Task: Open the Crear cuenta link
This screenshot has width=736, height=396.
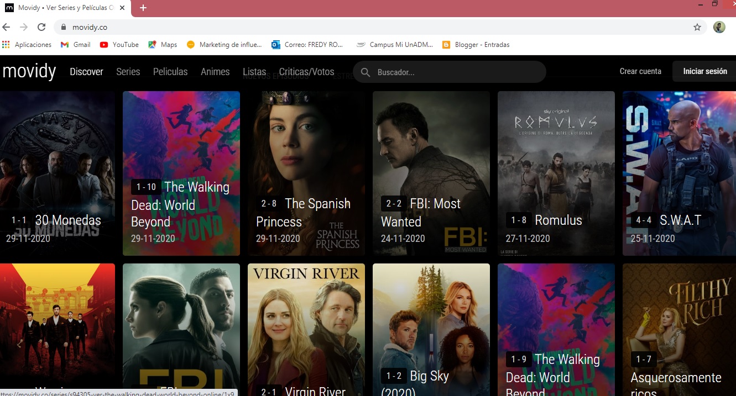Action: tap(640, 71)
